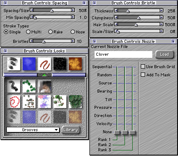178x156 pixels.
Task: Click the Bristles slider thumb
Action: pos(44,42)
